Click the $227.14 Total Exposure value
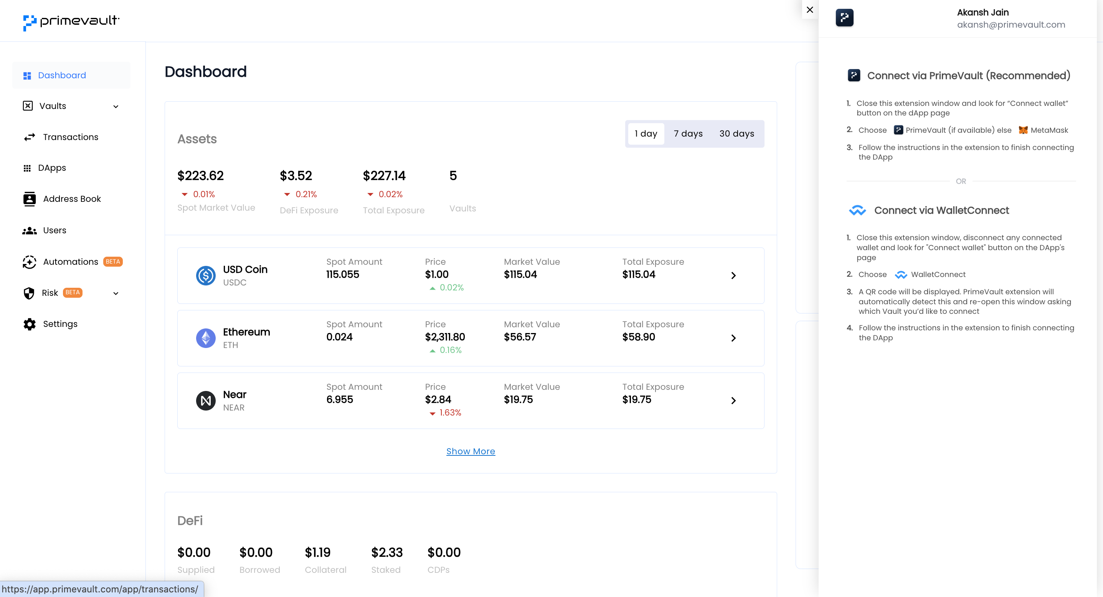Image resolution: width=1103 pixels, height=597 pixels. click(x=384, y=175)
